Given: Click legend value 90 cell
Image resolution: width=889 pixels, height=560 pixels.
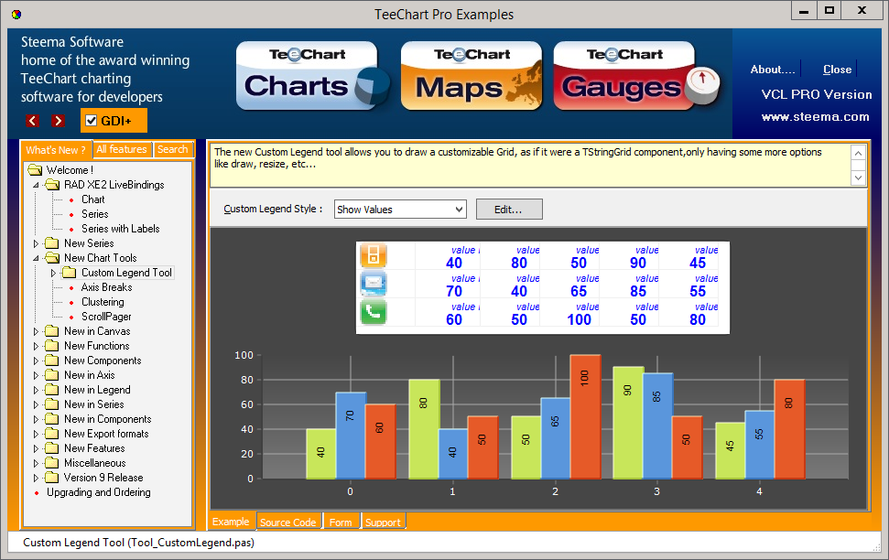Looking at the screenshot, I should coord(638,263).
